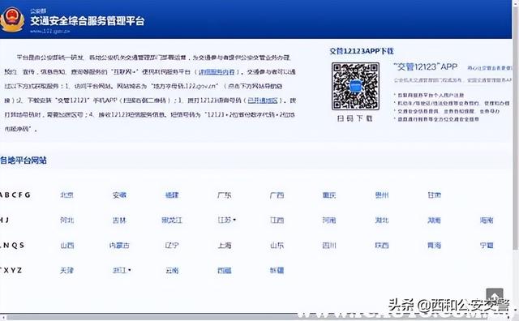Open the 甘肃 platform link
This screenshot has height=321, width=519.
click(x=435, y=195)
